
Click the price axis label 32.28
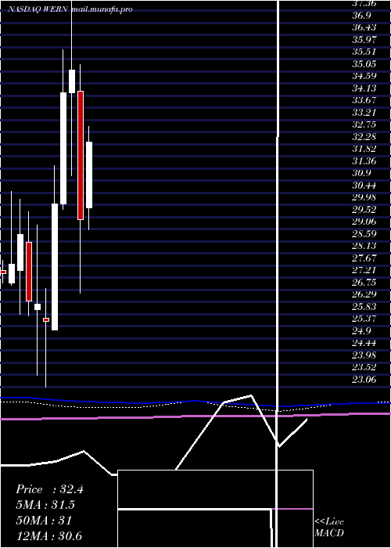point(364,137)
